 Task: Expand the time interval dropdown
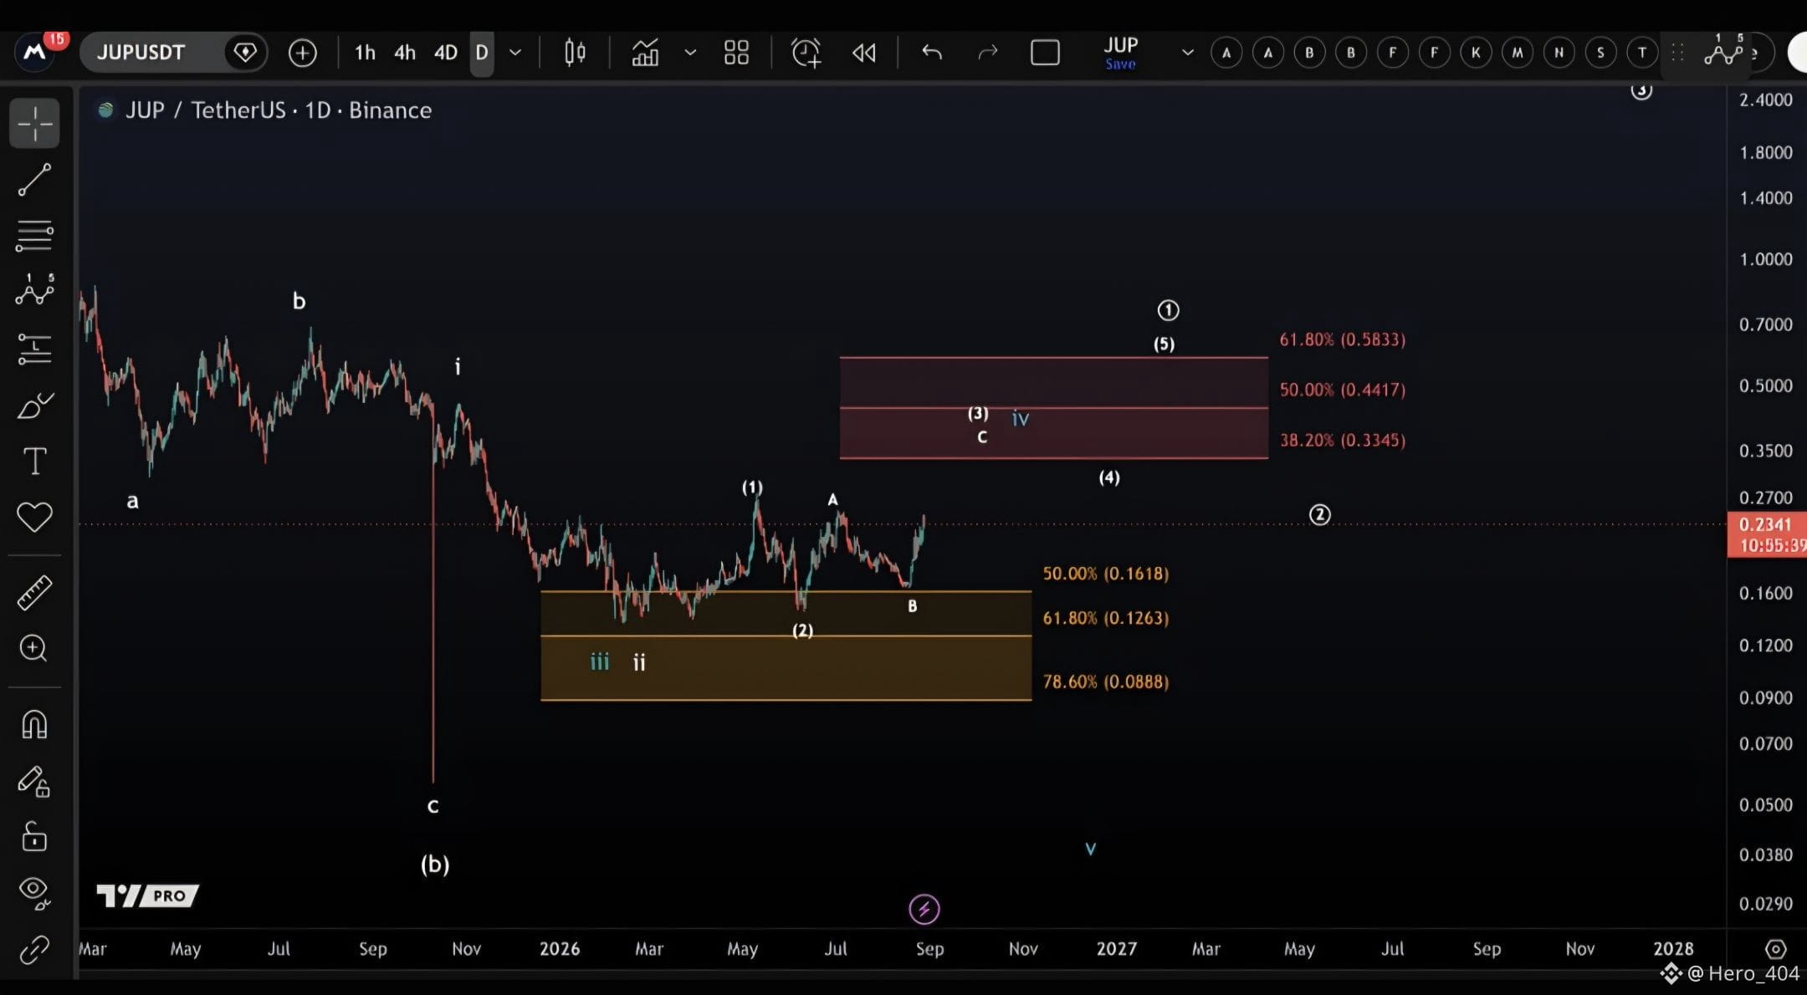point(515,53)
